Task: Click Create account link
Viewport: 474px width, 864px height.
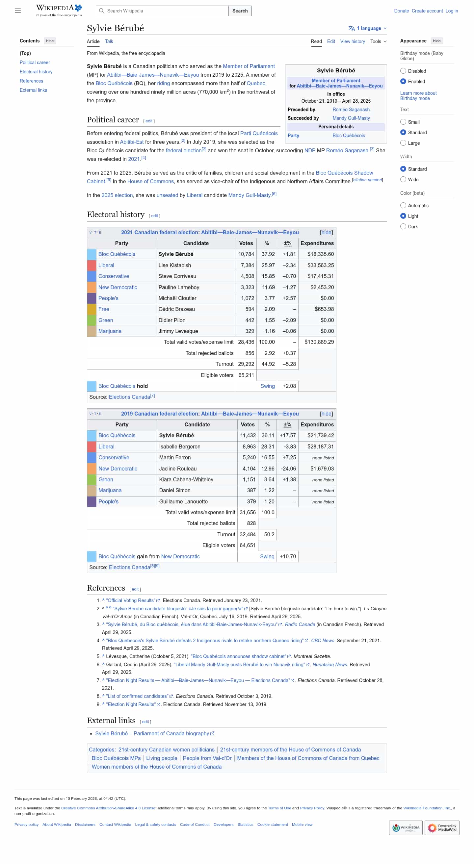Action: pos(427,11)
